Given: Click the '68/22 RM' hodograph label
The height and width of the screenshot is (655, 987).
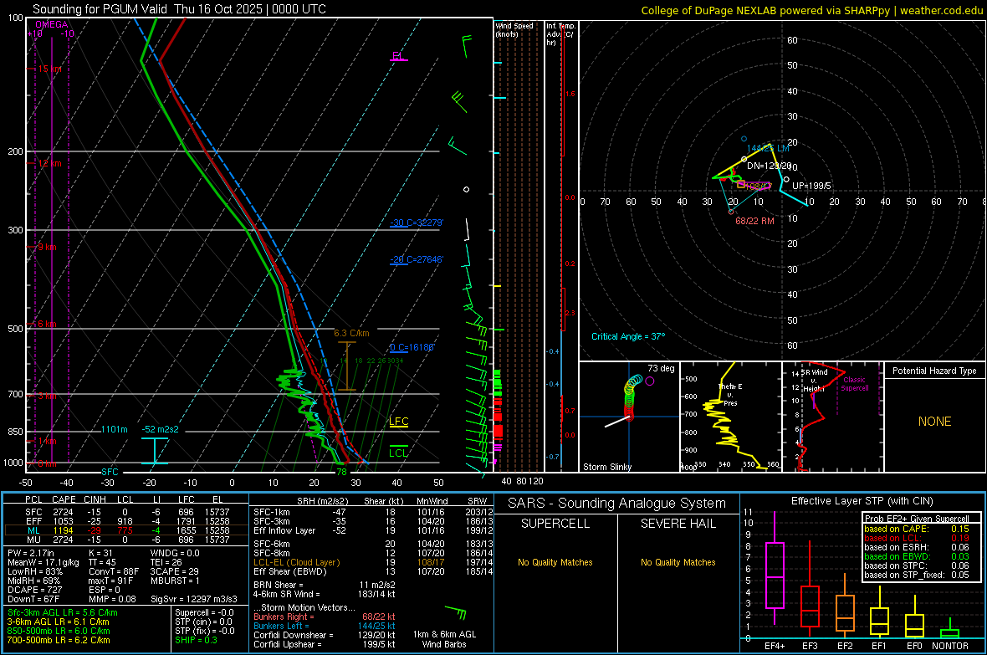Looking at the screenshot, I should [x=754, y=221].
